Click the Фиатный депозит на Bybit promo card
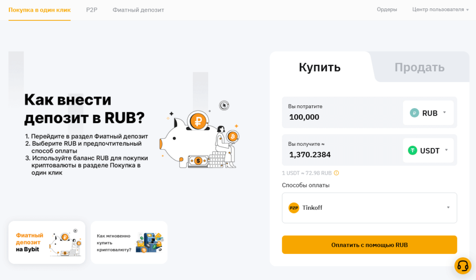476x280 pixels. point(46,242)
